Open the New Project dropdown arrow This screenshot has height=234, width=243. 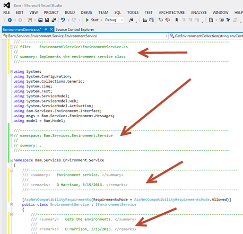click(35, 20)
